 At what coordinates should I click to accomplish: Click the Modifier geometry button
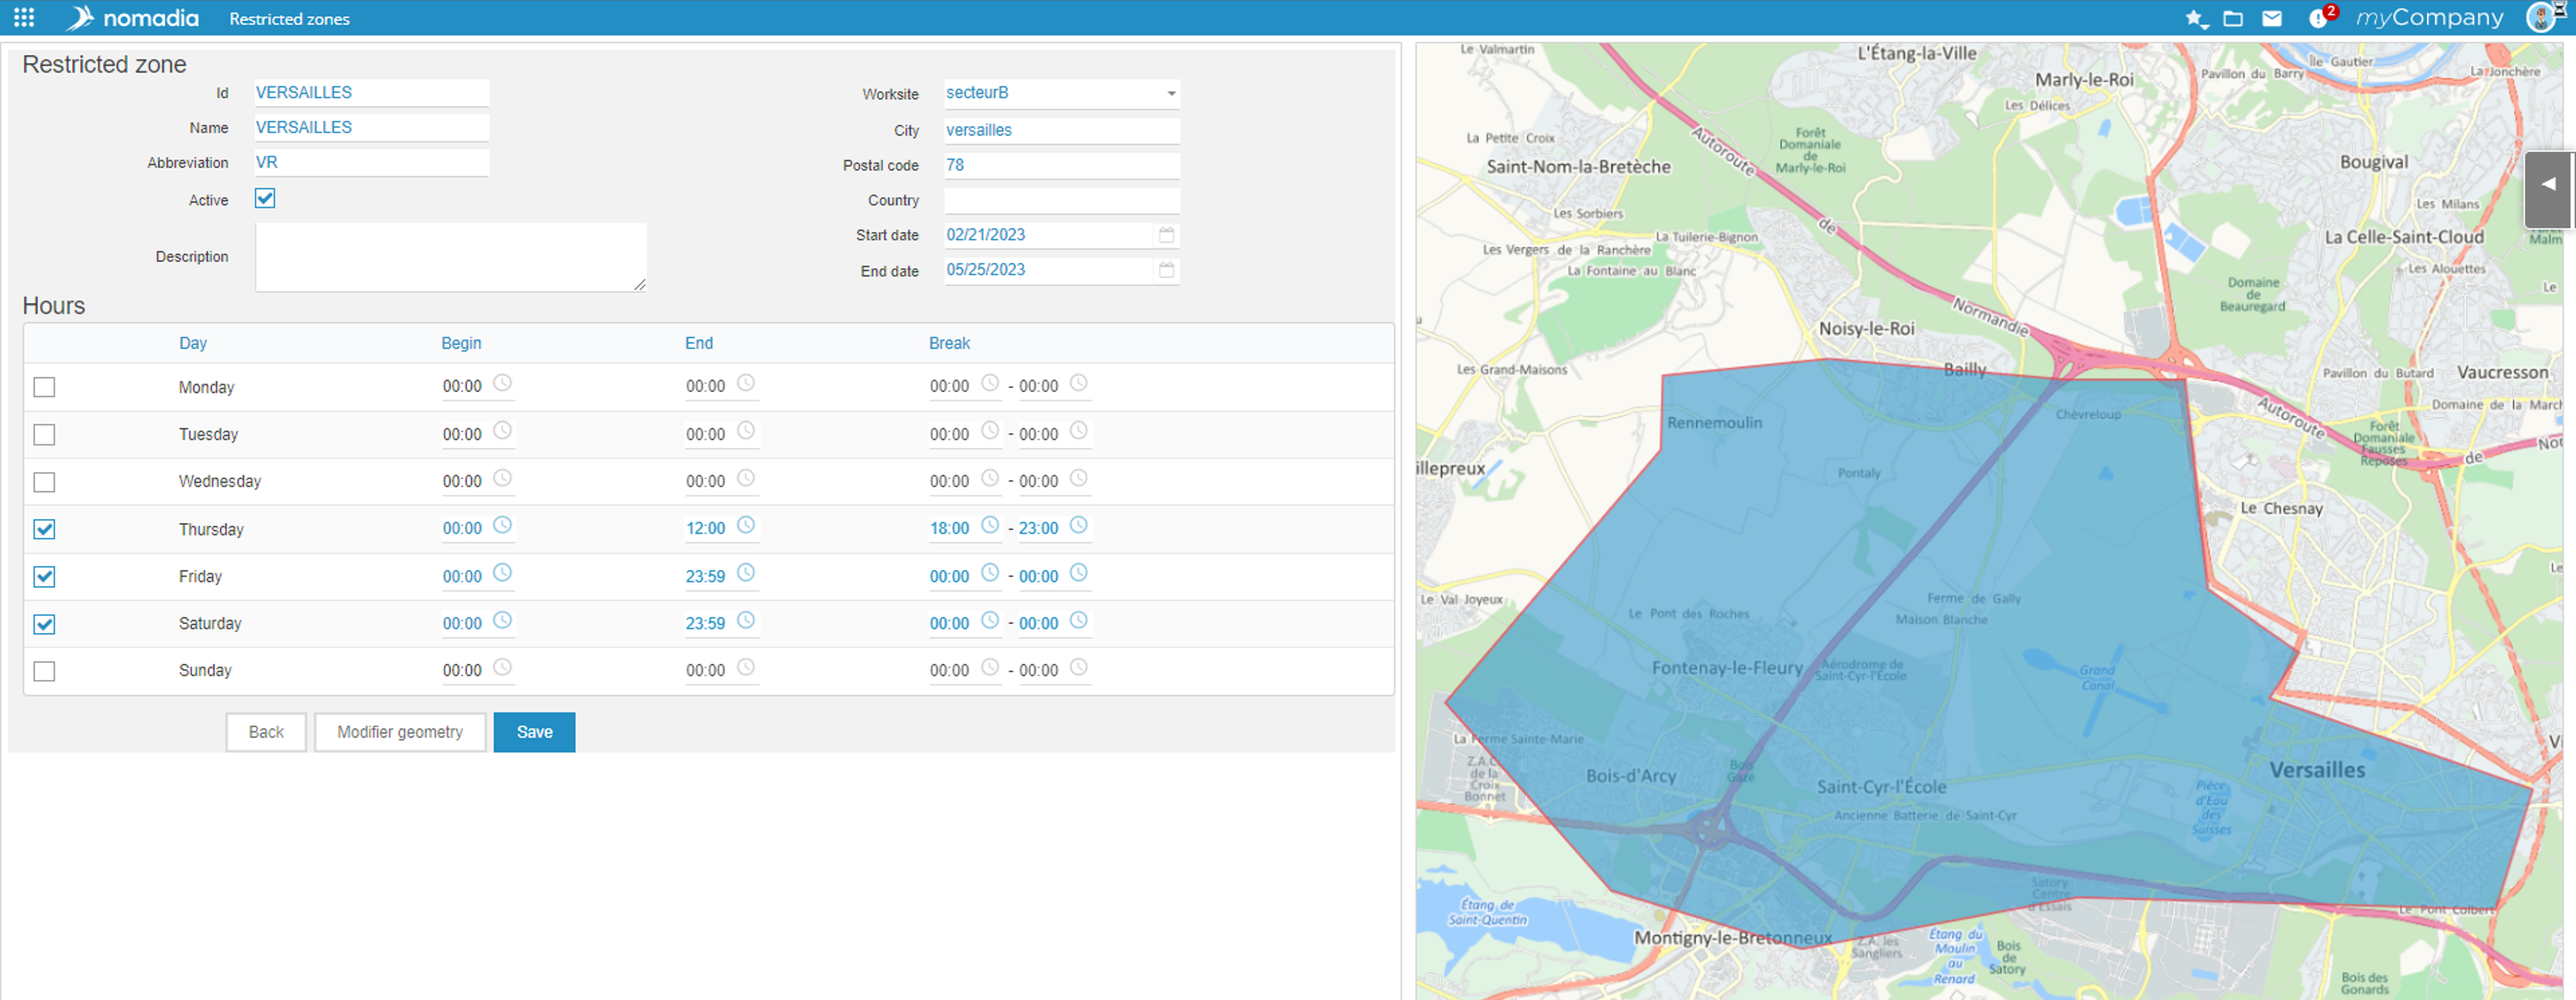coord(400,732)
